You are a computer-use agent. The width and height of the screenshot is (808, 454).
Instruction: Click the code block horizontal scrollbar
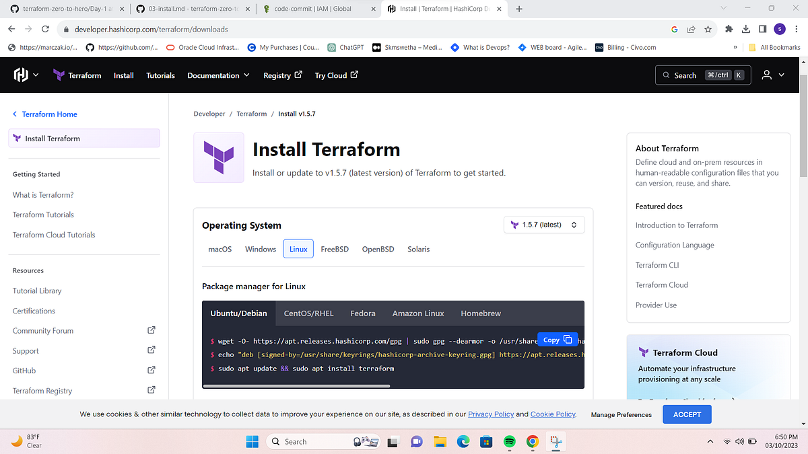click(296, 385)
